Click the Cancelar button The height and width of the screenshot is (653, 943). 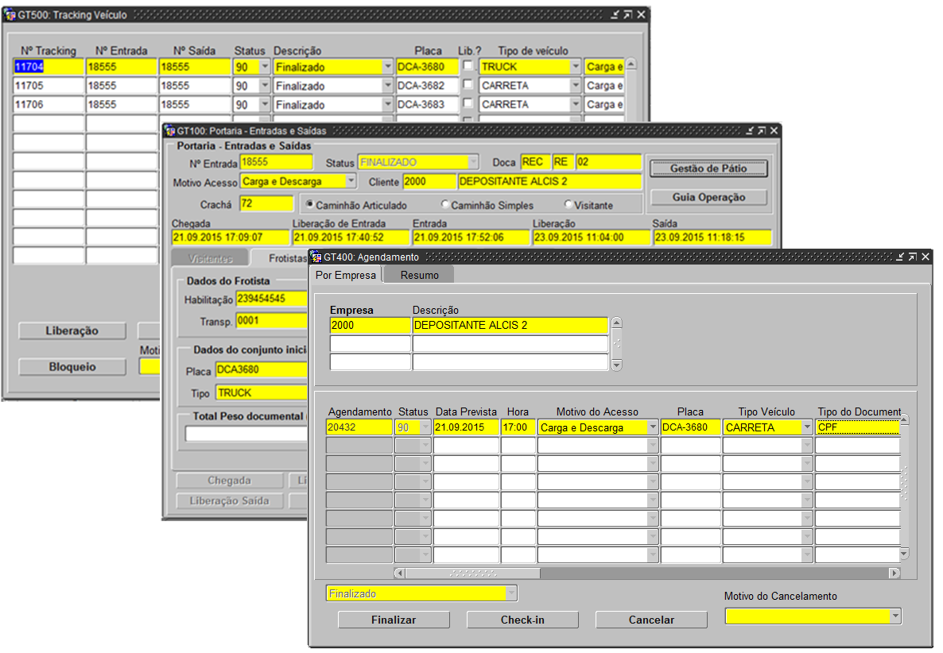(x=651, y=620)
